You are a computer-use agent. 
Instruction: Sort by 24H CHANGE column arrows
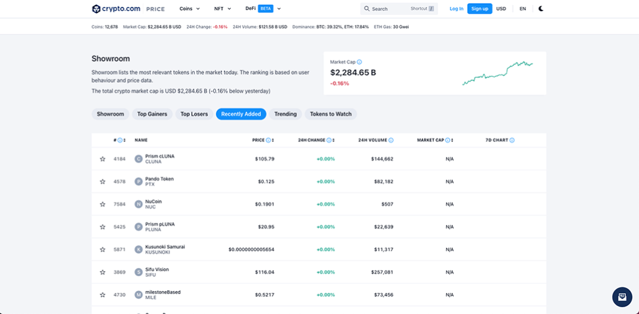(x=333, y=140)
